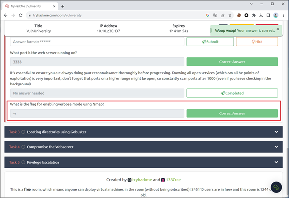Click the Google icon in address bar
Viewport: 289px width, 198px height.
click(x=208, y=15)
